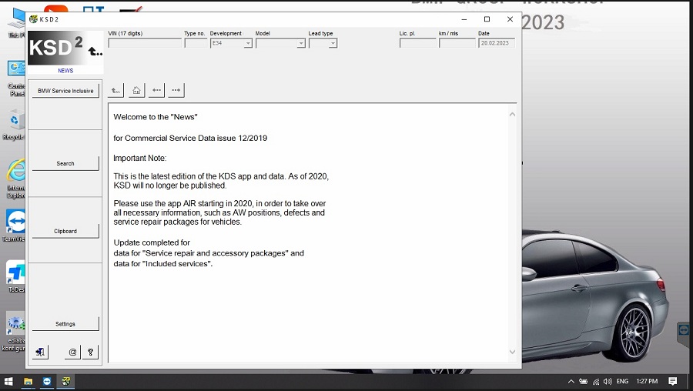Click 'for Commercial Service Data issue 12/2019' line
The image size is (693, 391).
click(x=190, y=138)
